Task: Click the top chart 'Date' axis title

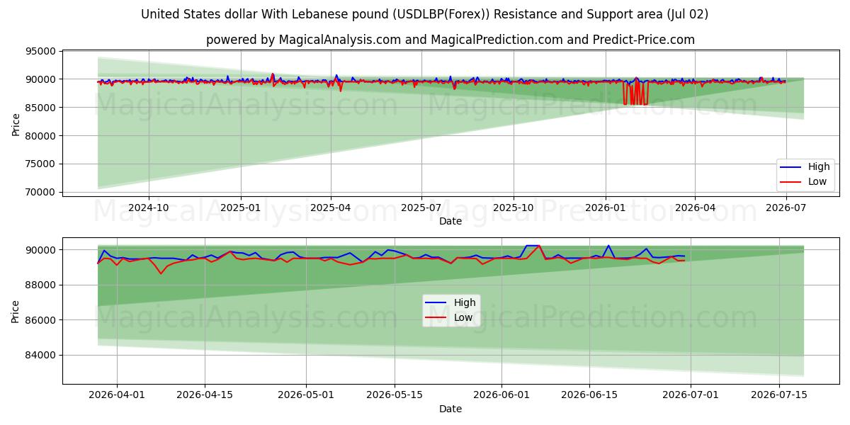Action: point(450,221)
